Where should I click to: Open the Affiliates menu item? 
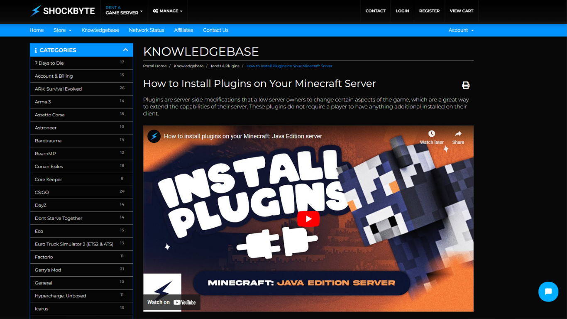click(x=184, y=30)
